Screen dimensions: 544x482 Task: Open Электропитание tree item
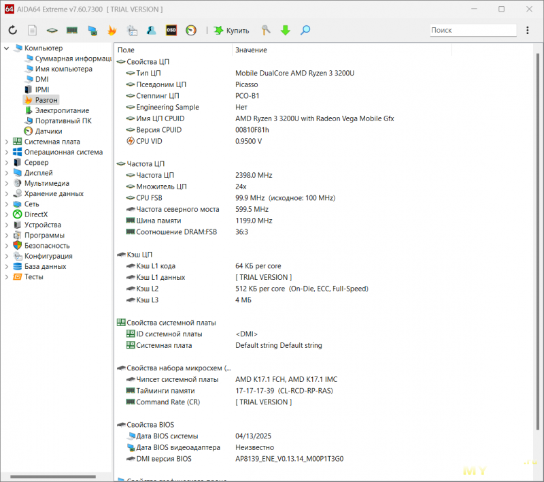click(57, 110)
